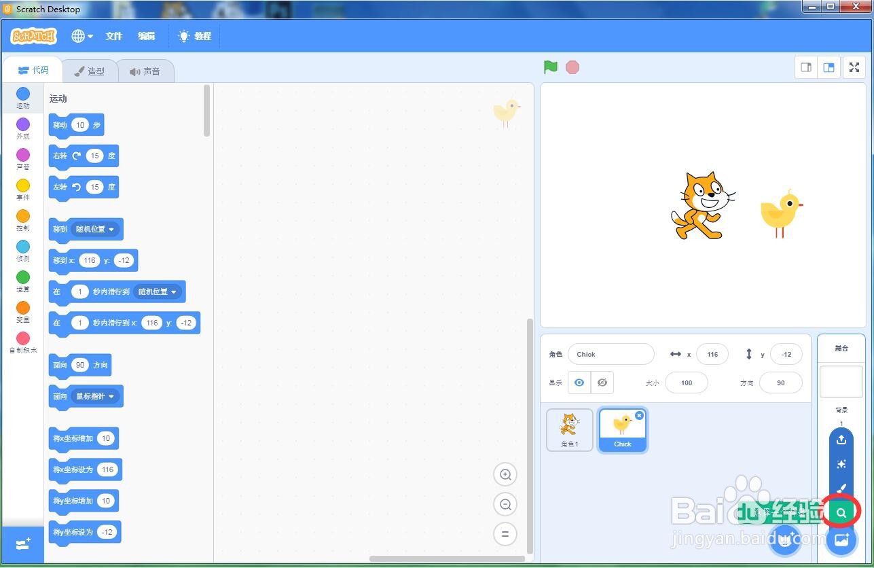This screenshot has width=874, height=568.
Task: Click x value 116 in 移到 block
Action: coord(90,260)
